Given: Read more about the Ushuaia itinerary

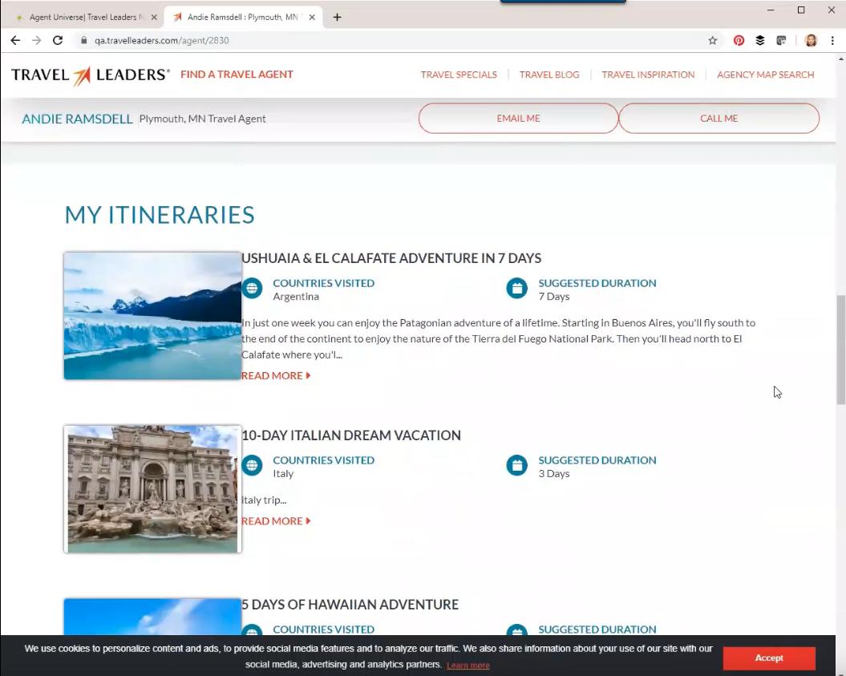Looking at the screenshot, I should (276, 375).
